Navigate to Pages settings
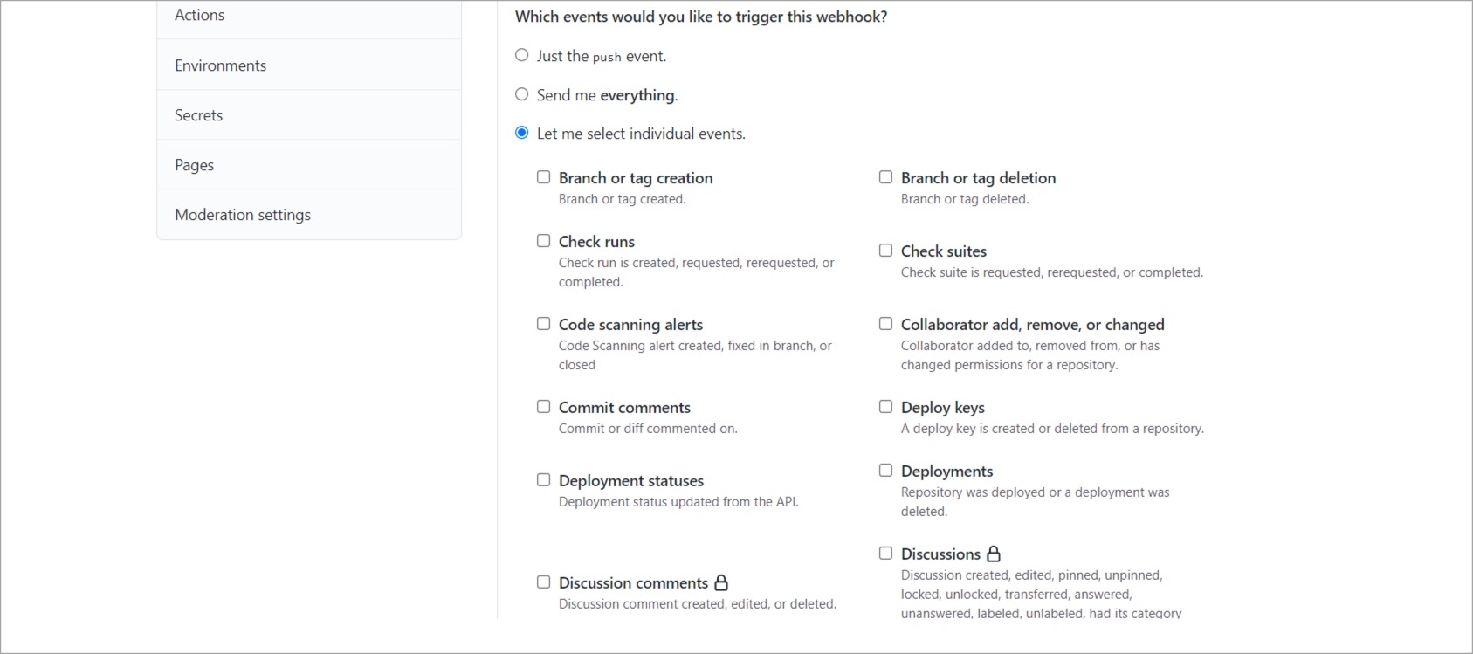Screen dimensions: 1473x654 point(309,165)
